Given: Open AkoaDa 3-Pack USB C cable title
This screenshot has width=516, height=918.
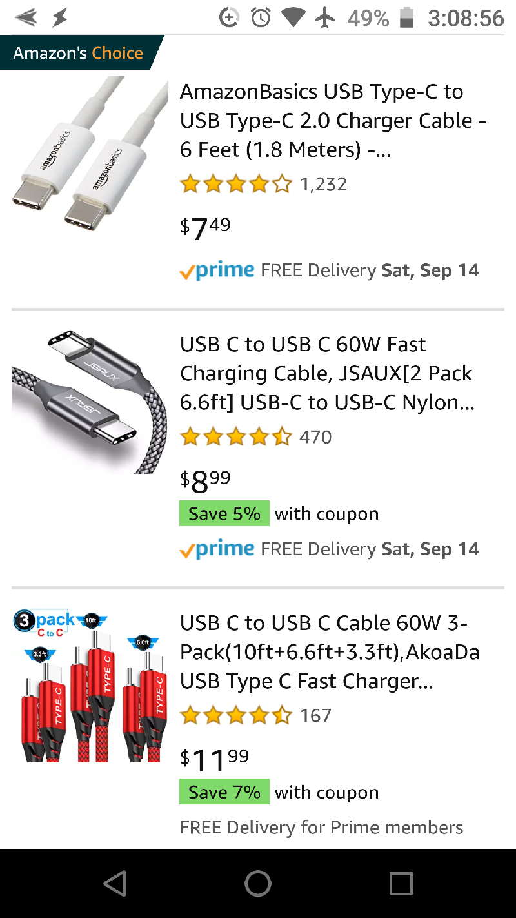Looking at the screenshot, I should pyautogui.click(x=330, y=652).
